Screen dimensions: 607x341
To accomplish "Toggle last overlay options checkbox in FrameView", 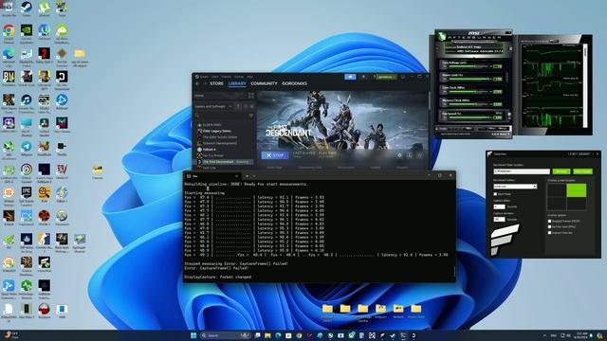I will click(x=550, y=233).
